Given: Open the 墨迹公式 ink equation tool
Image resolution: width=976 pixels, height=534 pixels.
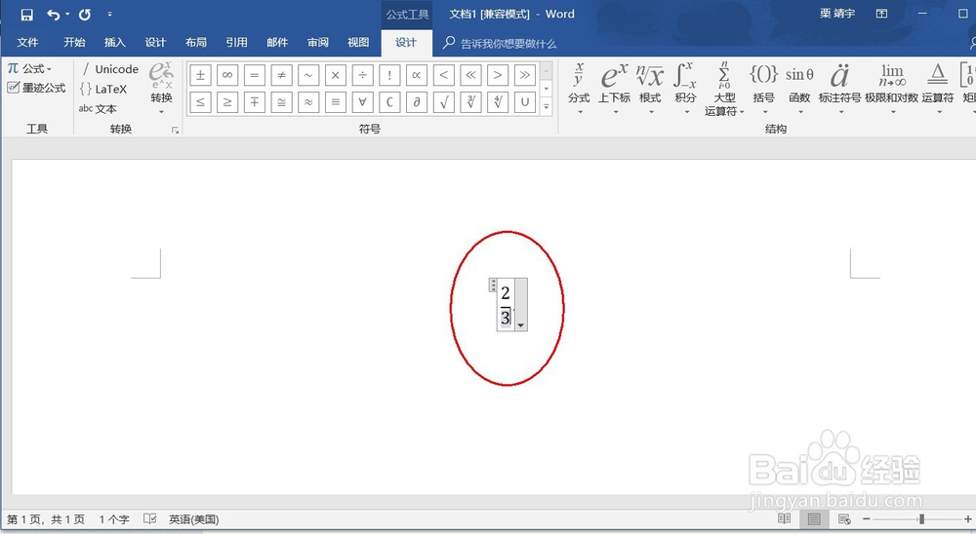Looking at the screenshot, I should click(x=36, y=89).
